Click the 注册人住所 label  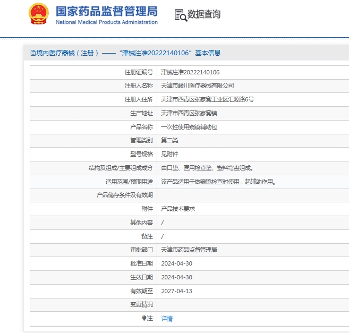click(139, 99)
